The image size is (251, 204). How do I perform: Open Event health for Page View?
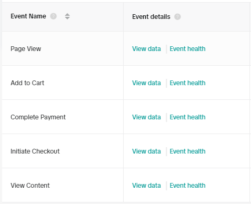tap(187, 49)
